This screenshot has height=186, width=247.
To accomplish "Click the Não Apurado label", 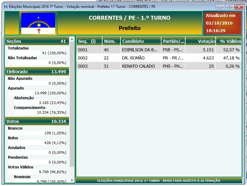I will click(x=20, y=78).
